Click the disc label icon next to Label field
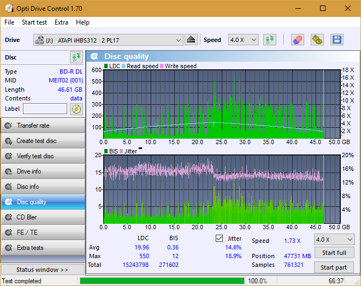This screenshot has width=361, height=286. point(76,109)
